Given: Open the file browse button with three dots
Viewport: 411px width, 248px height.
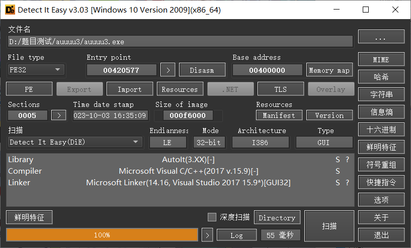Looking at the screenshot, I should (x=381, y=37).
